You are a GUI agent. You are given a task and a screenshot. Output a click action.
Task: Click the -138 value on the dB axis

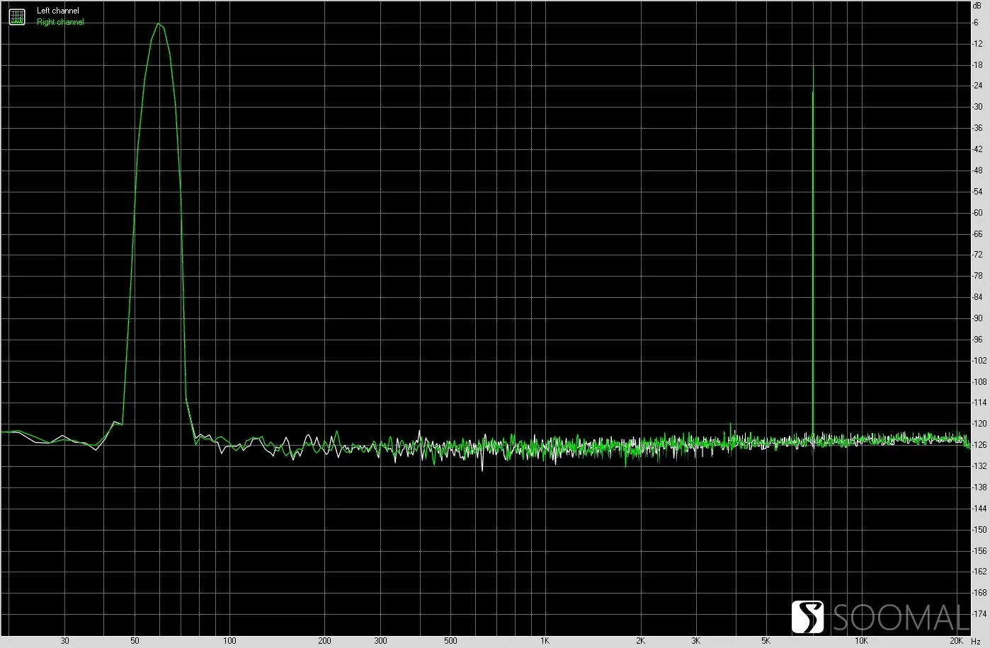click(x=979, y=488)
